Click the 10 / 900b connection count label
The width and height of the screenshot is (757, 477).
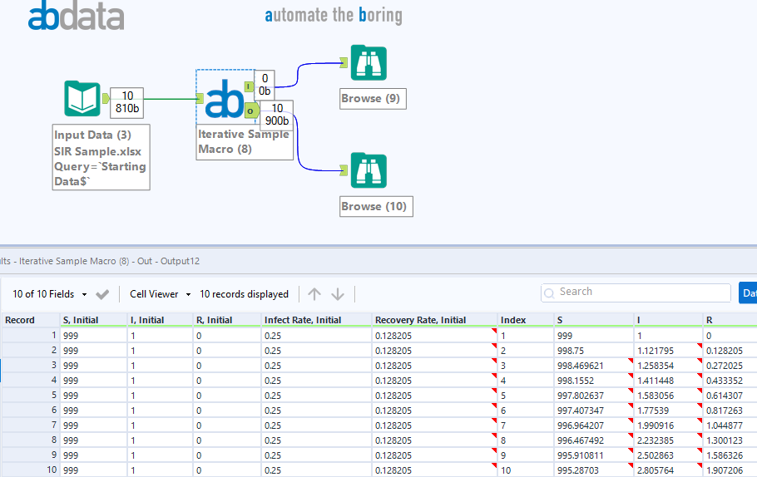click(277, 115)
